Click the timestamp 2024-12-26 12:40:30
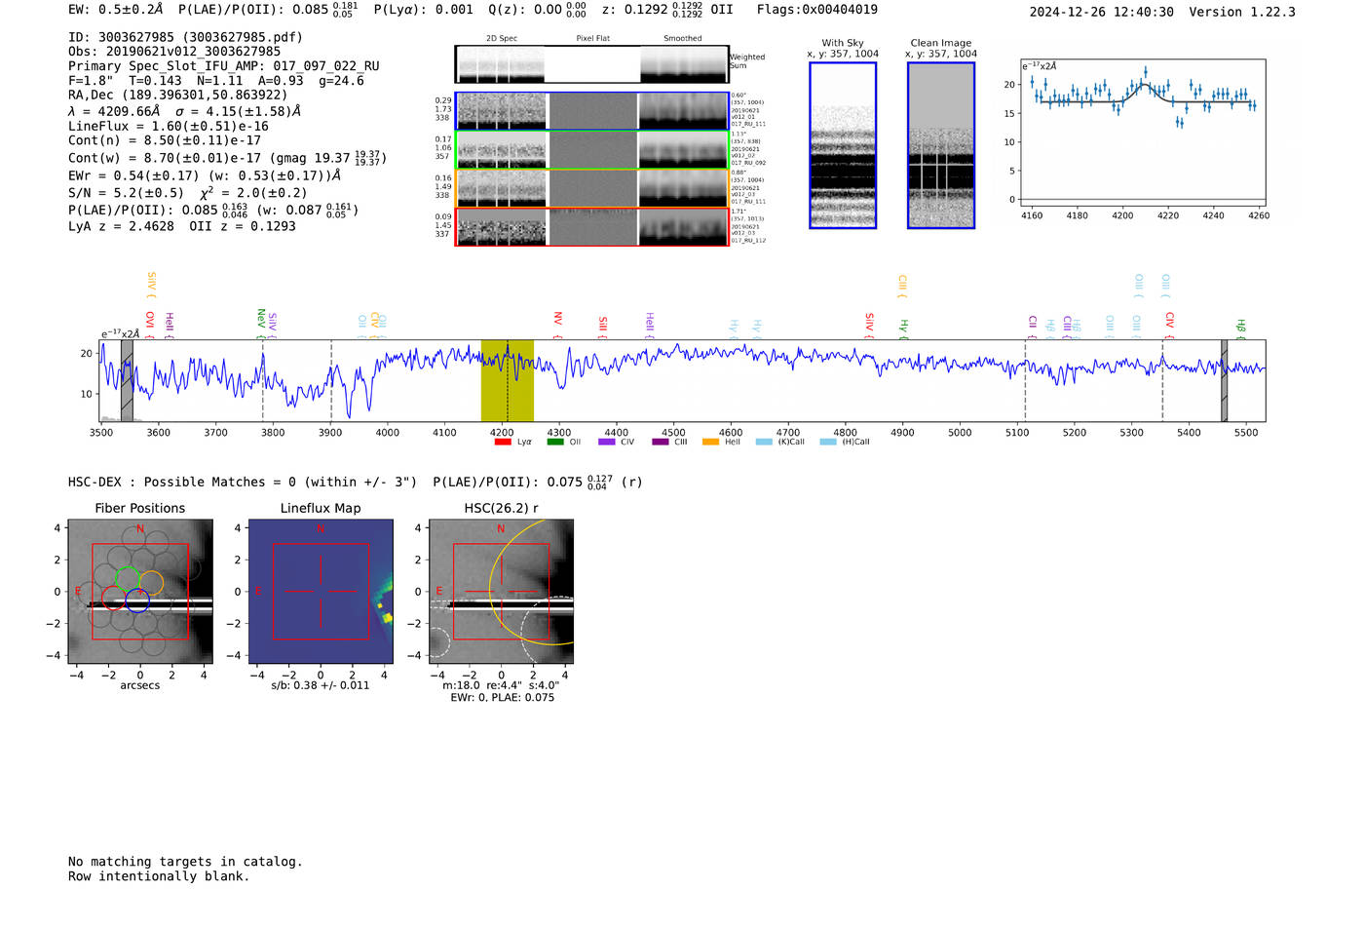The width and height of the screenshot is (1364, 929). click(1101, 12)
